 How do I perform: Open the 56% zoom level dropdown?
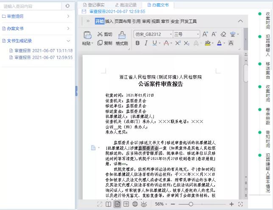pos(161,204)
